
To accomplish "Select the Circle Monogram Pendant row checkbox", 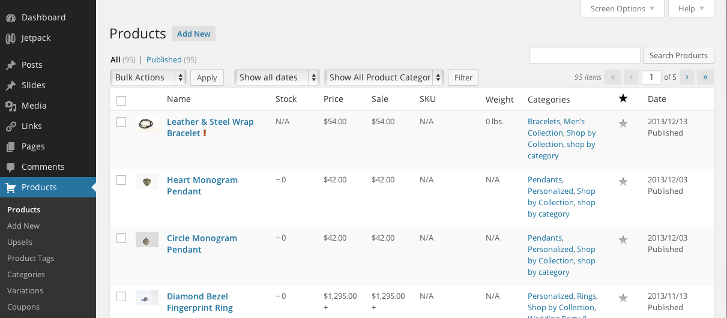I will point(121,238).
